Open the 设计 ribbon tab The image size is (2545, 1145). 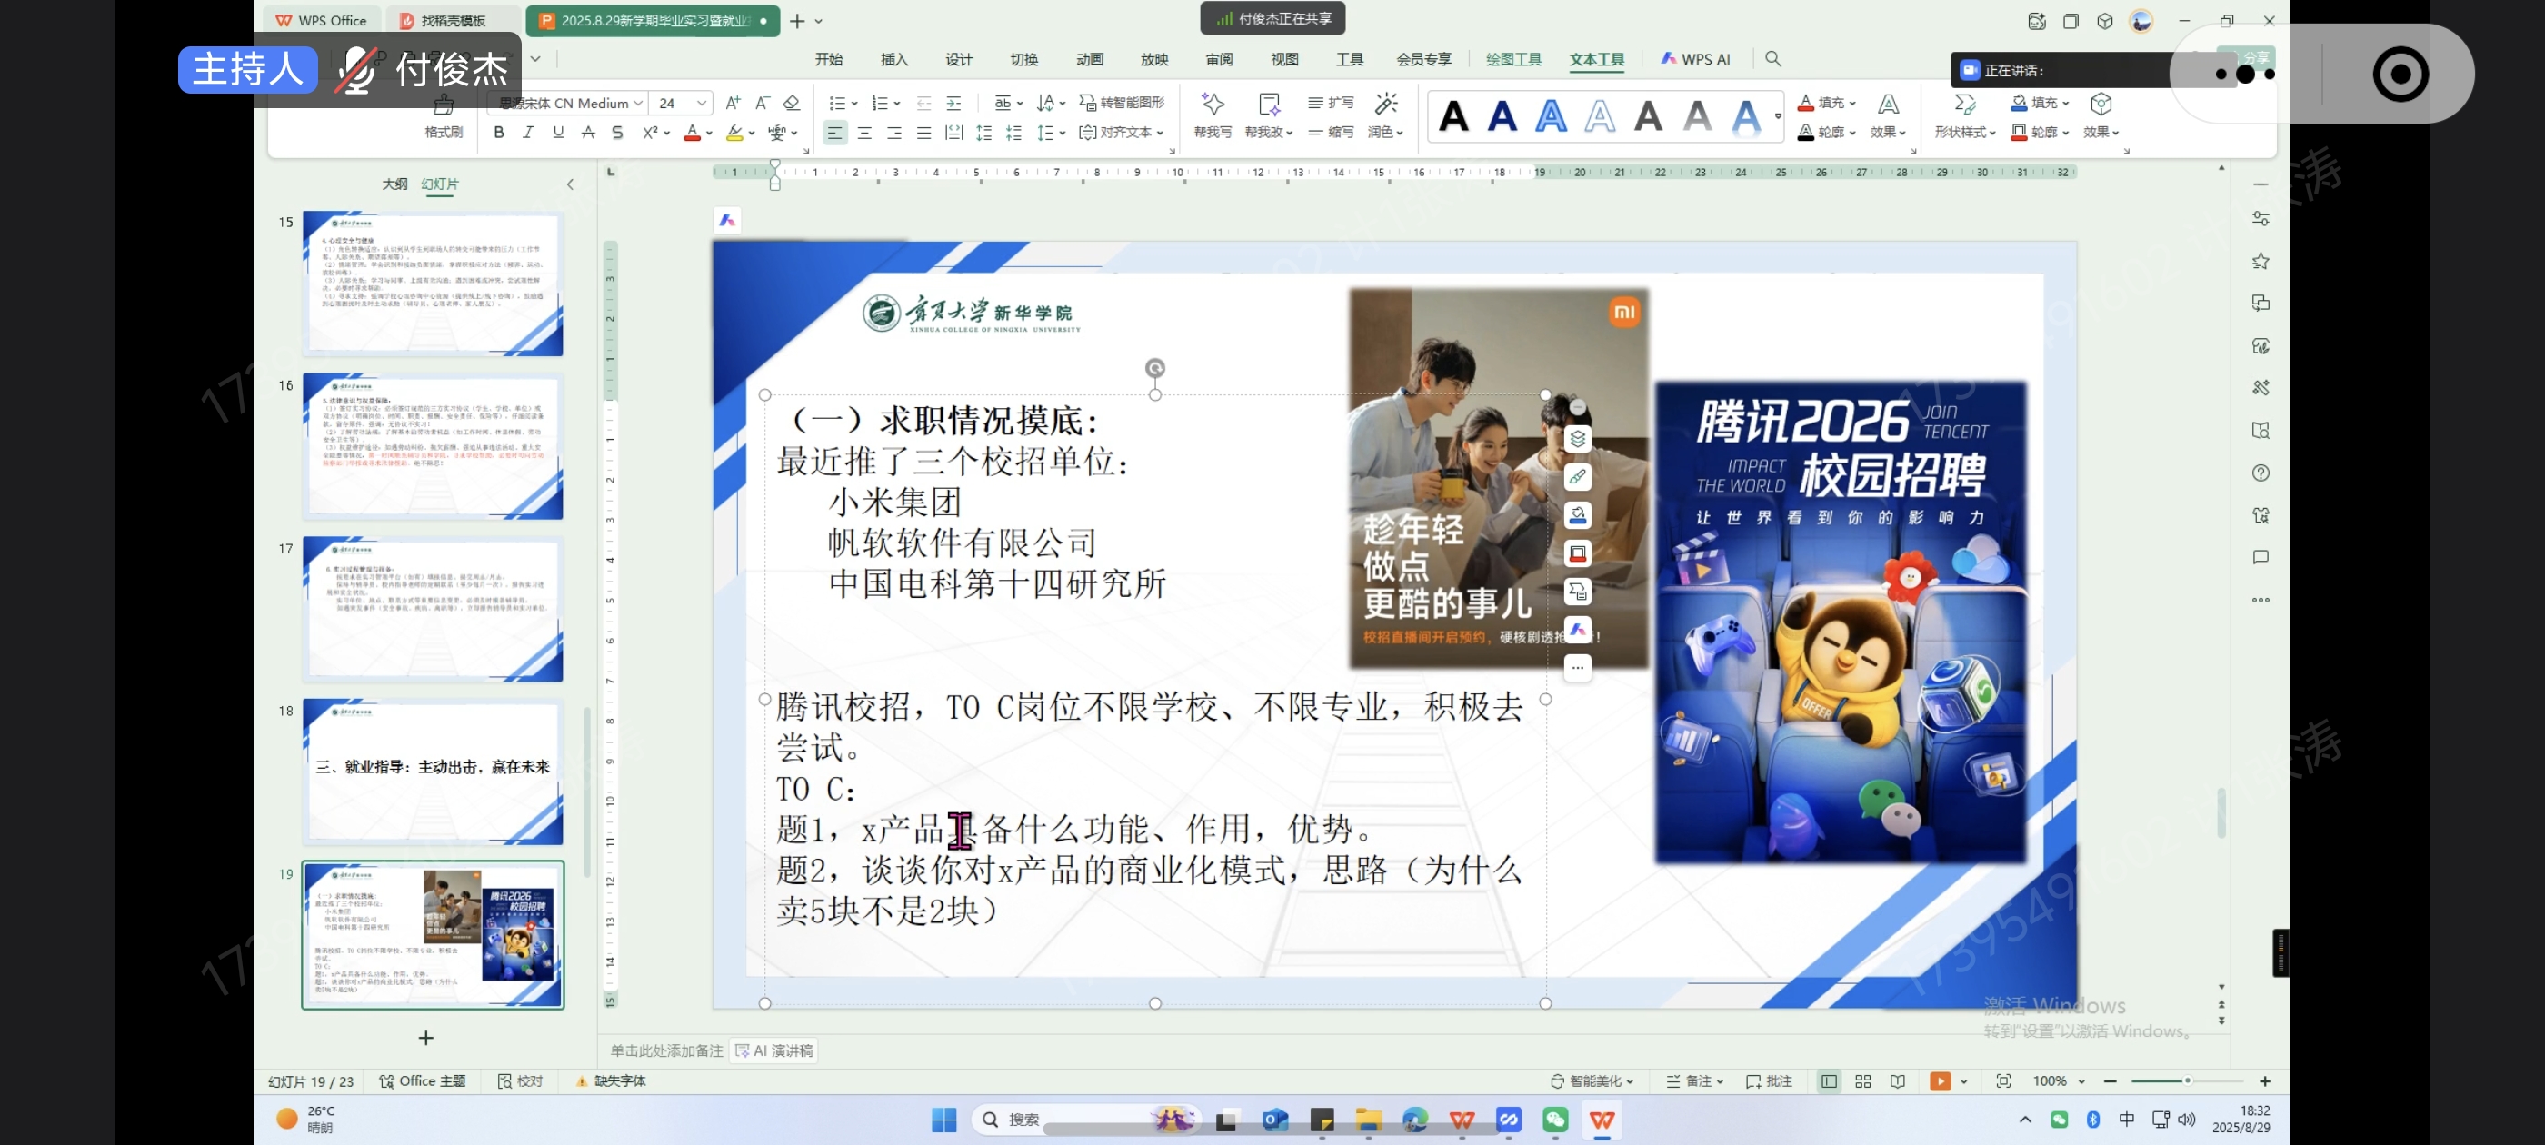[959, 59]
